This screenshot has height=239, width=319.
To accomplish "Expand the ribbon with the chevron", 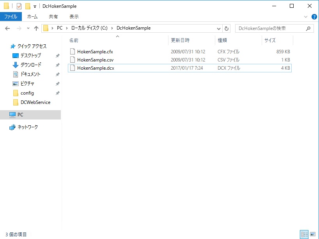I will click(306, 17).
